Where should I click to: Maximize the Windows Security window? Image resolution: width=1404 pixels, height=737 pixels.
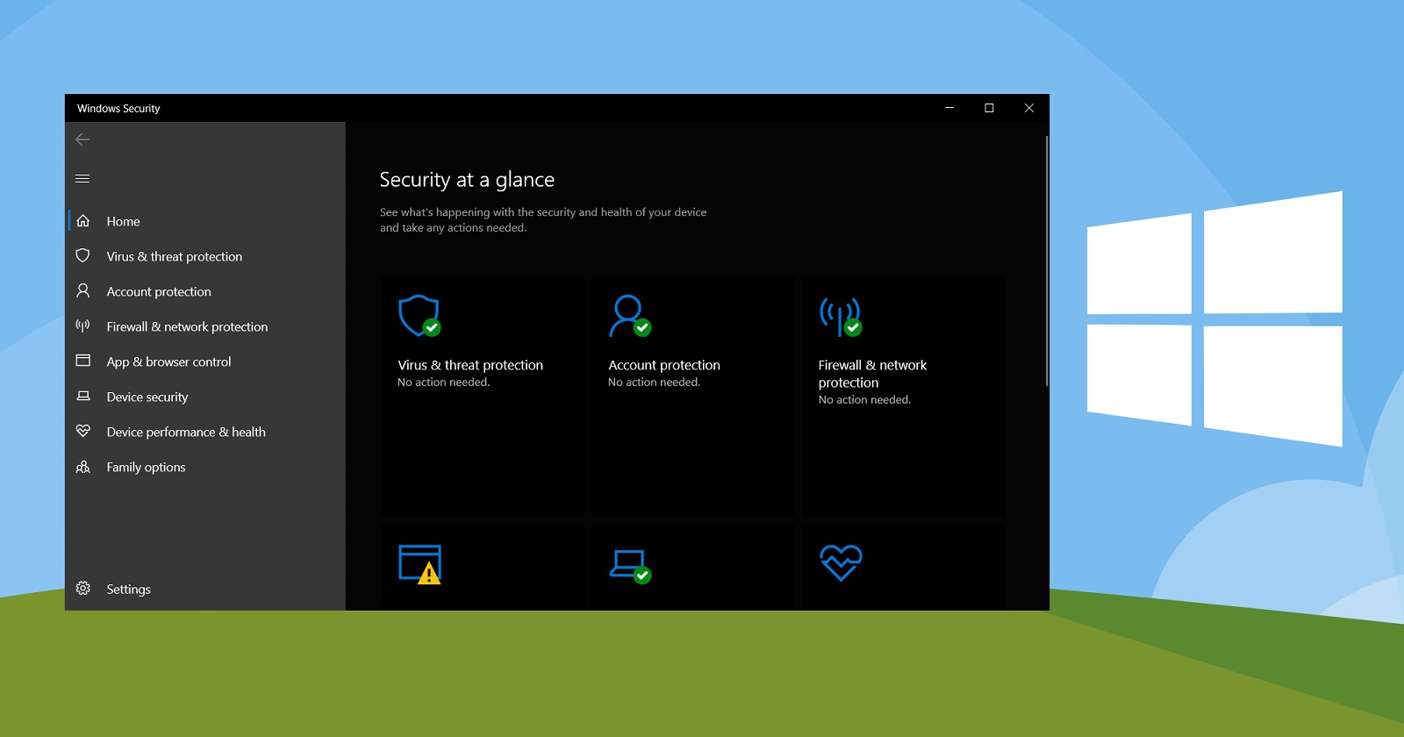989,108
